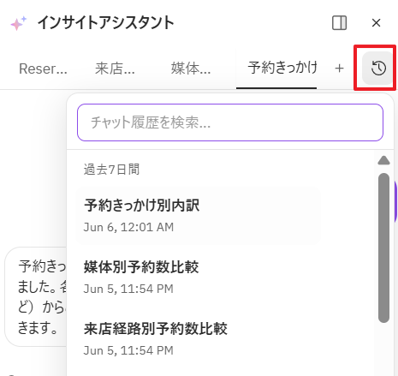398x376 pixels.
Task: Click the assistant reply message bubble
Action: pos(36,297)
